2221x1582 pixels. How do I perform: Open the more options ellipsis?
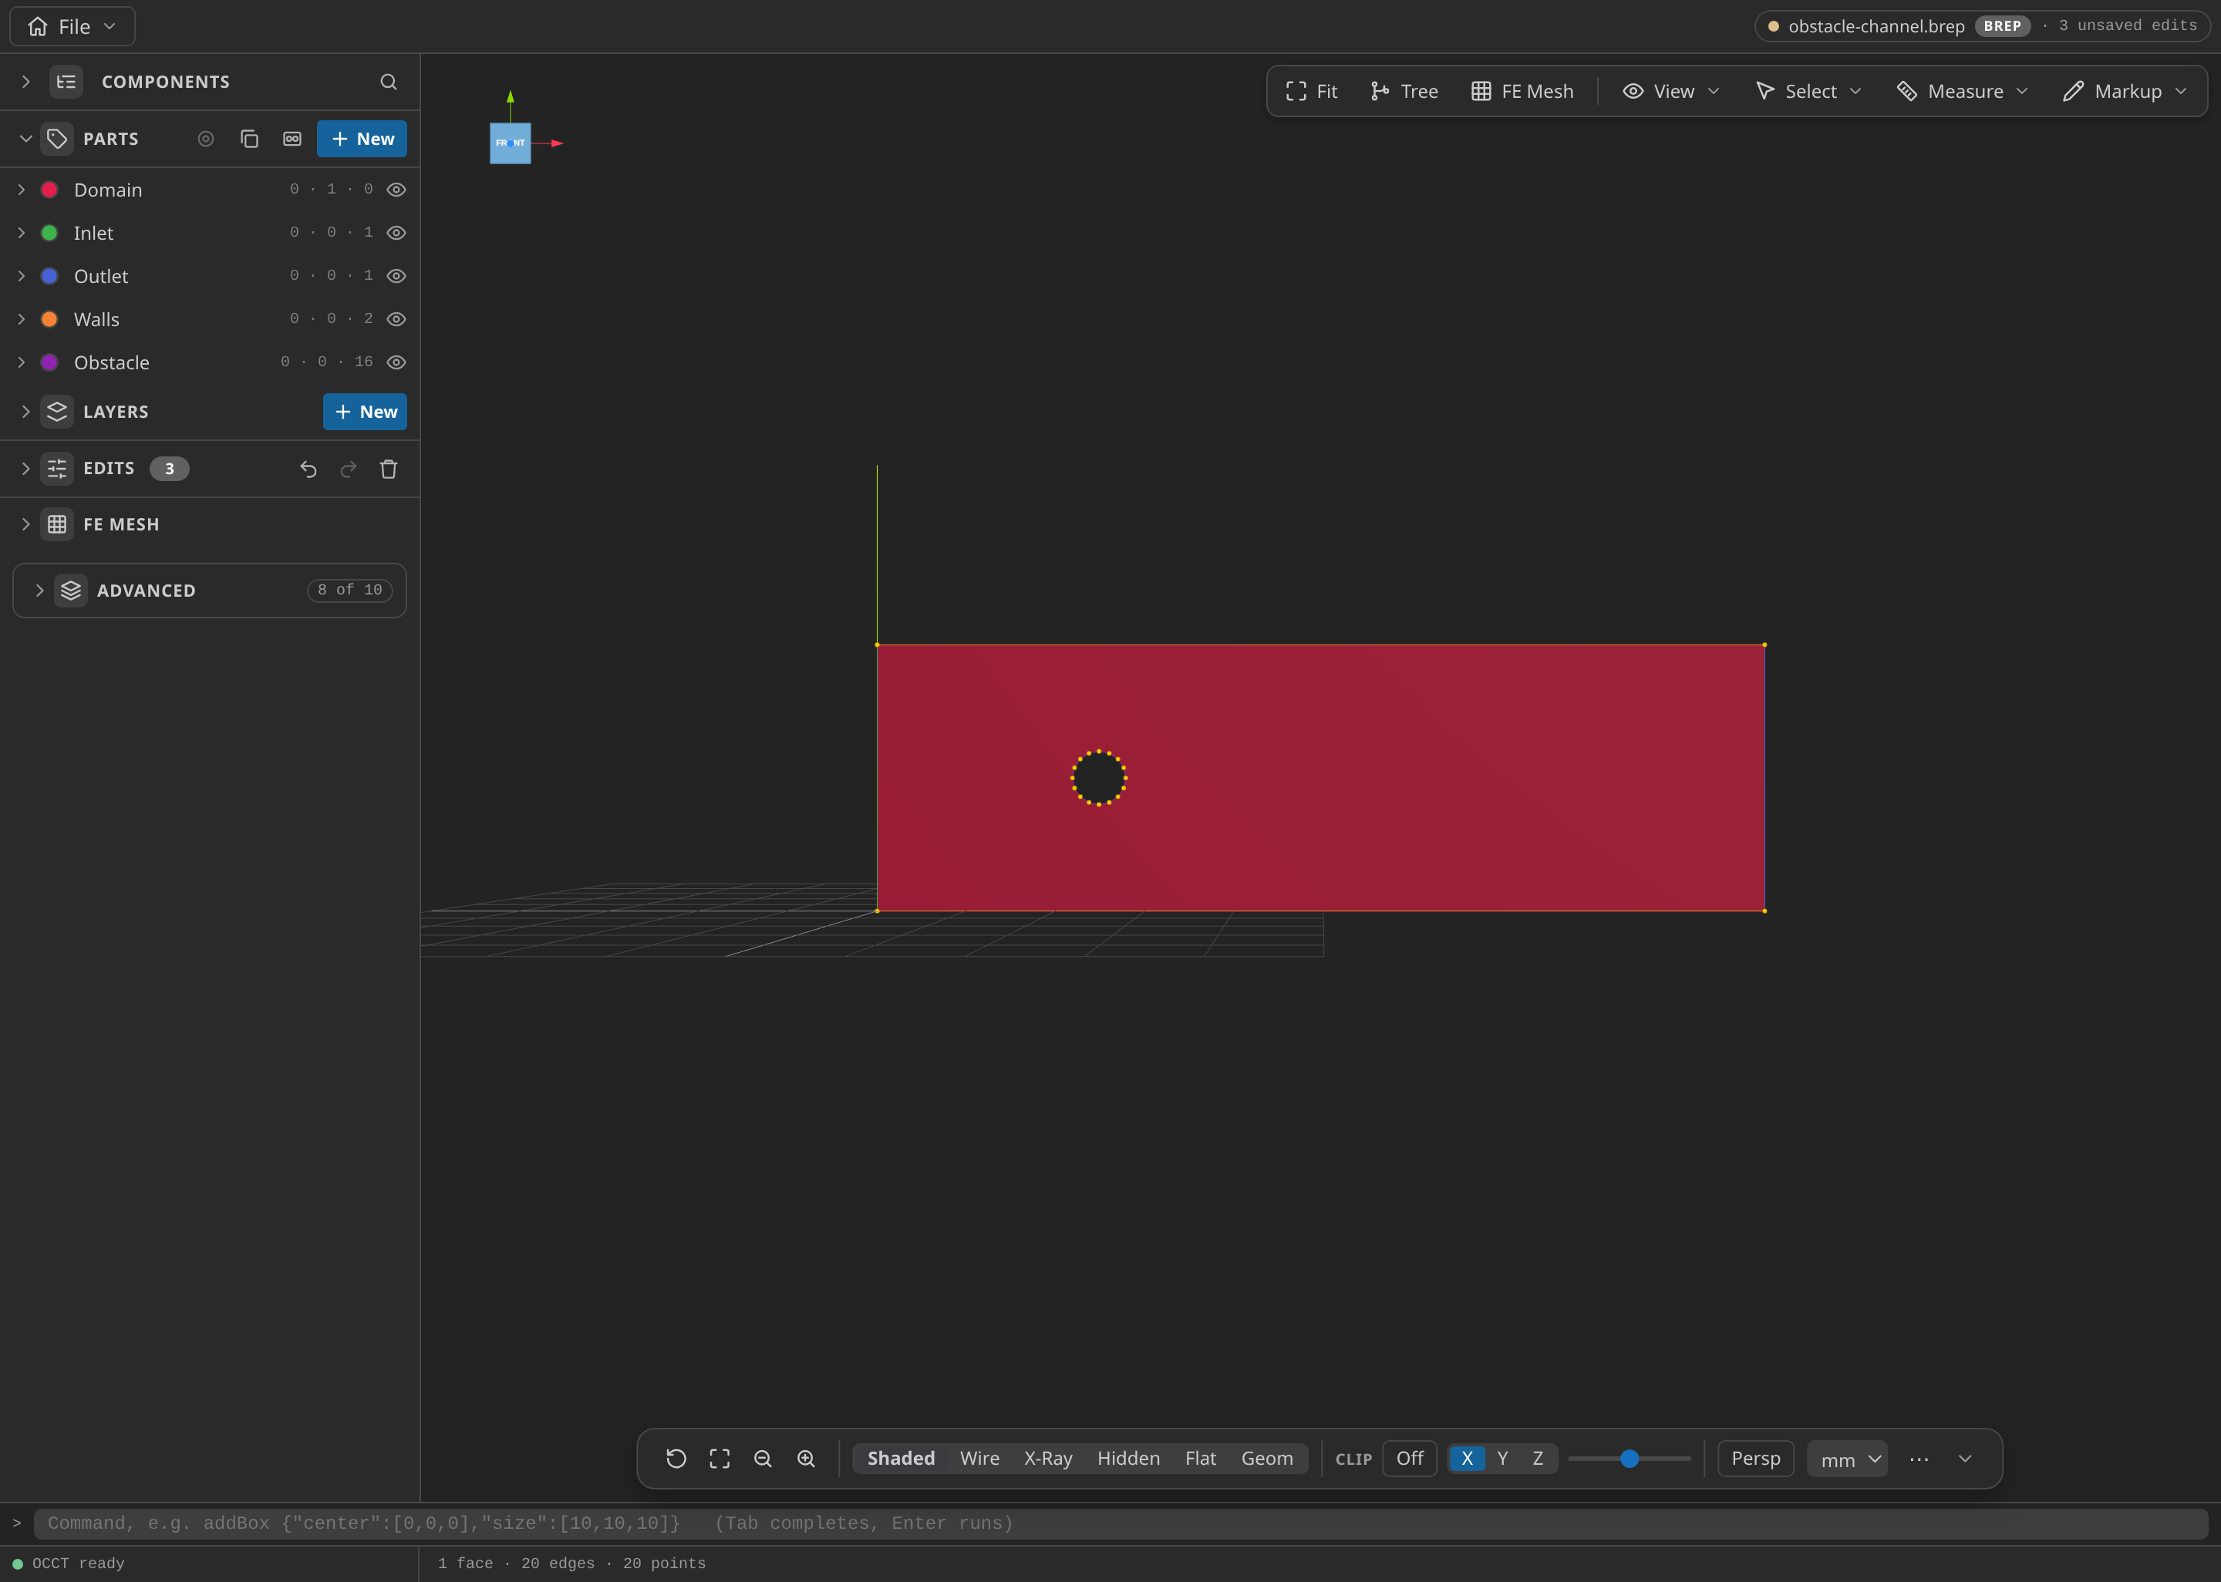click(1919, 1459)
